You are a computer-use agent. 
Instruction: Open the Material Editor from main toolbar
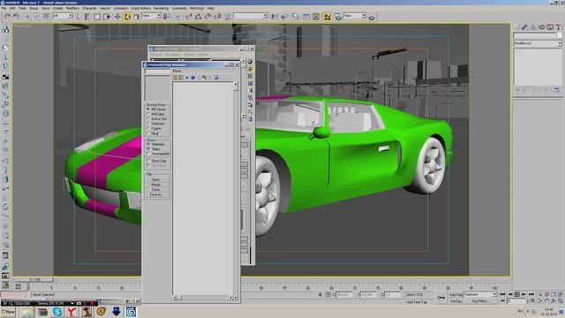(x=328, y=16)
